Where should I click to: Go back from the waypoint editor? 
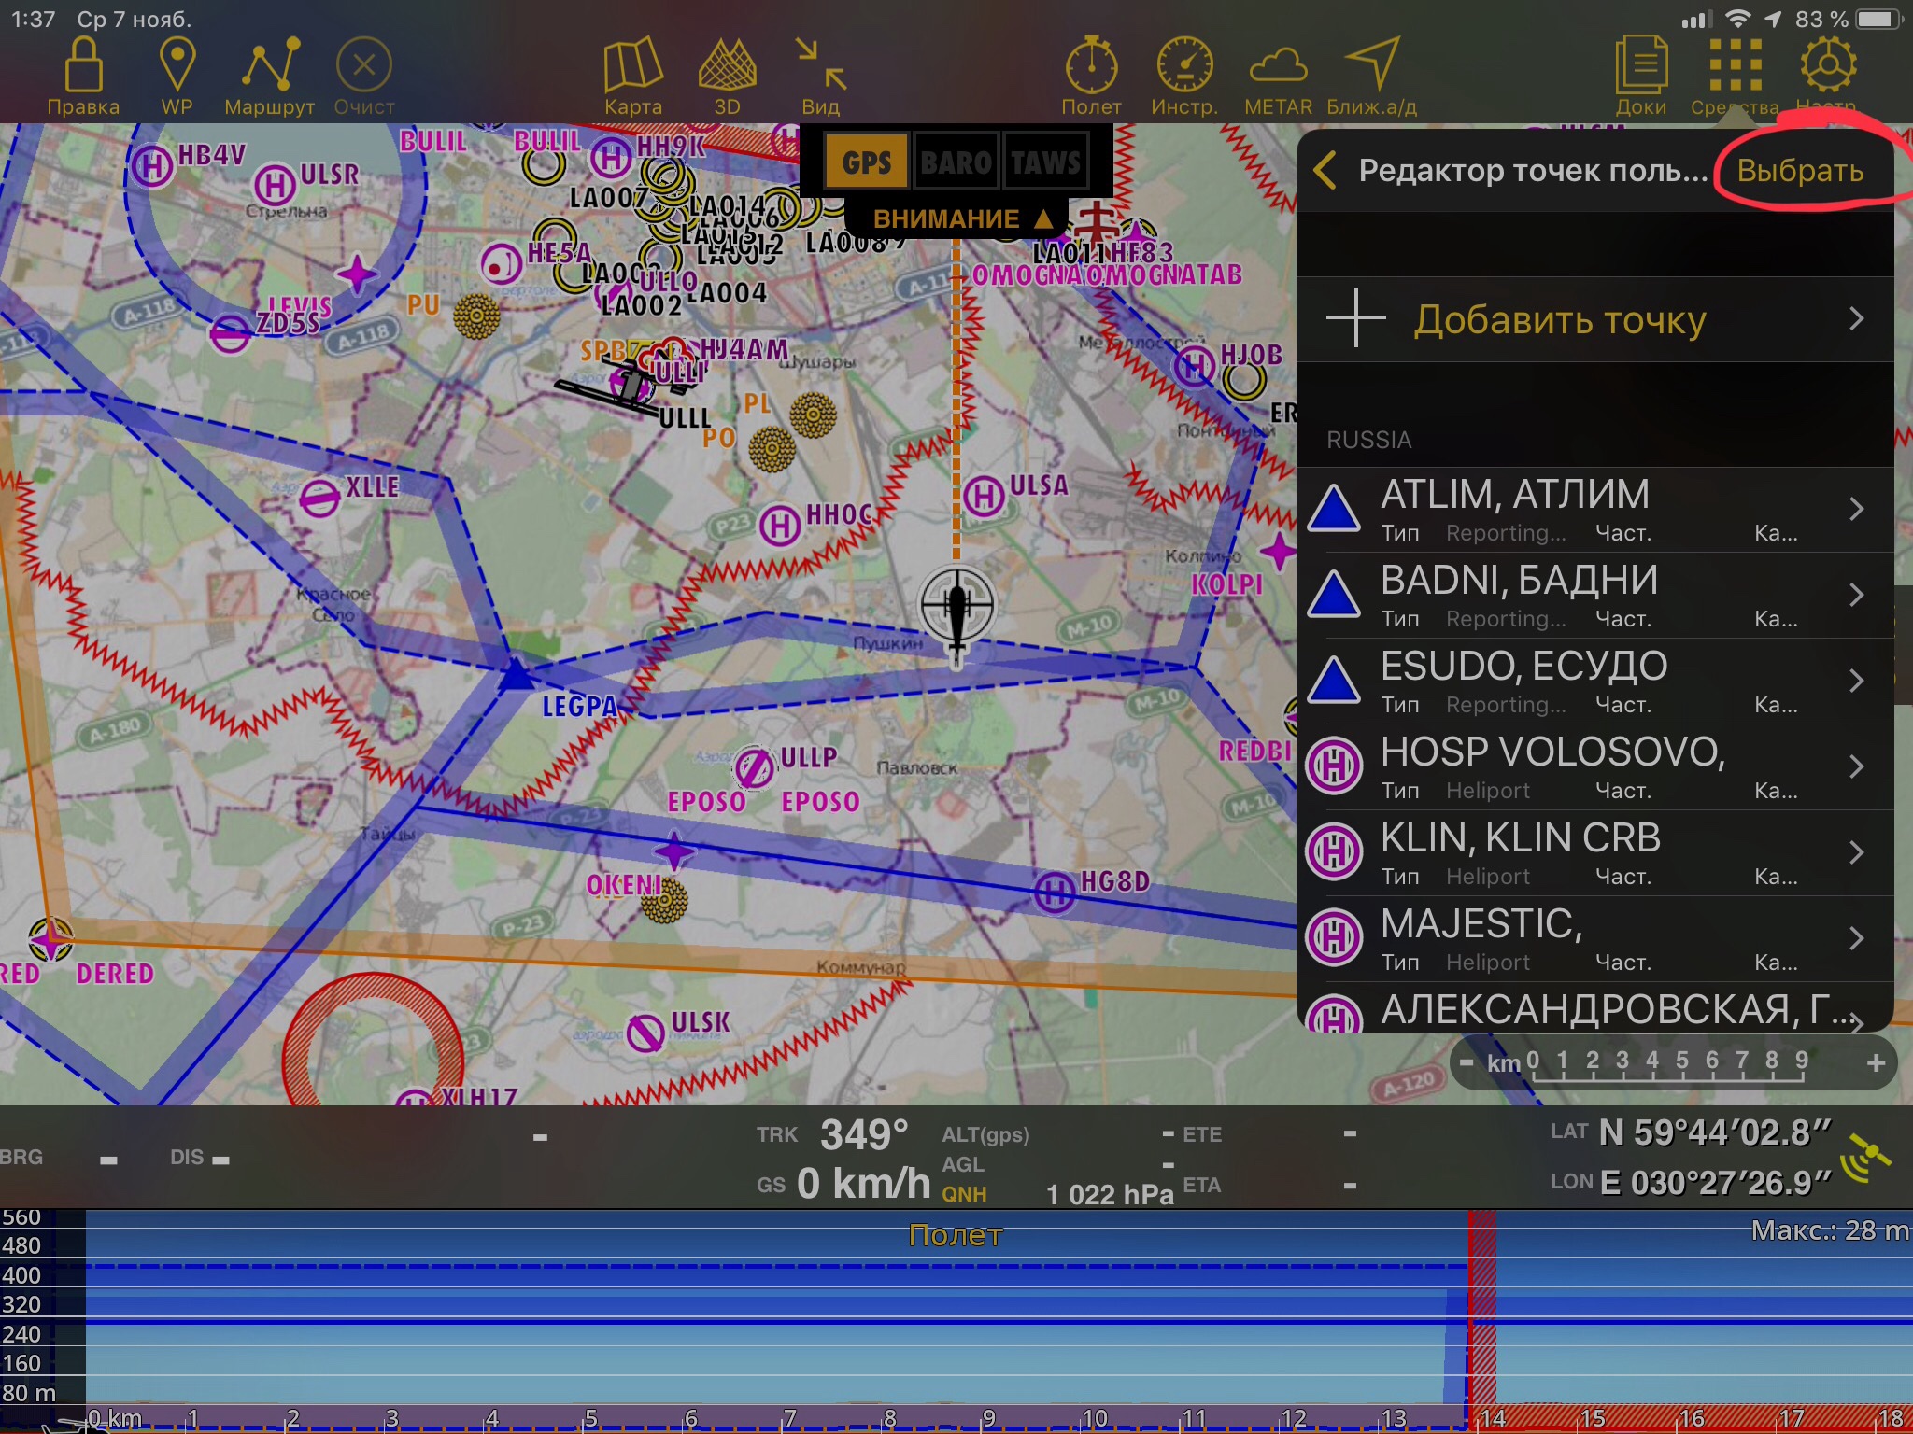coord(1325,171)
